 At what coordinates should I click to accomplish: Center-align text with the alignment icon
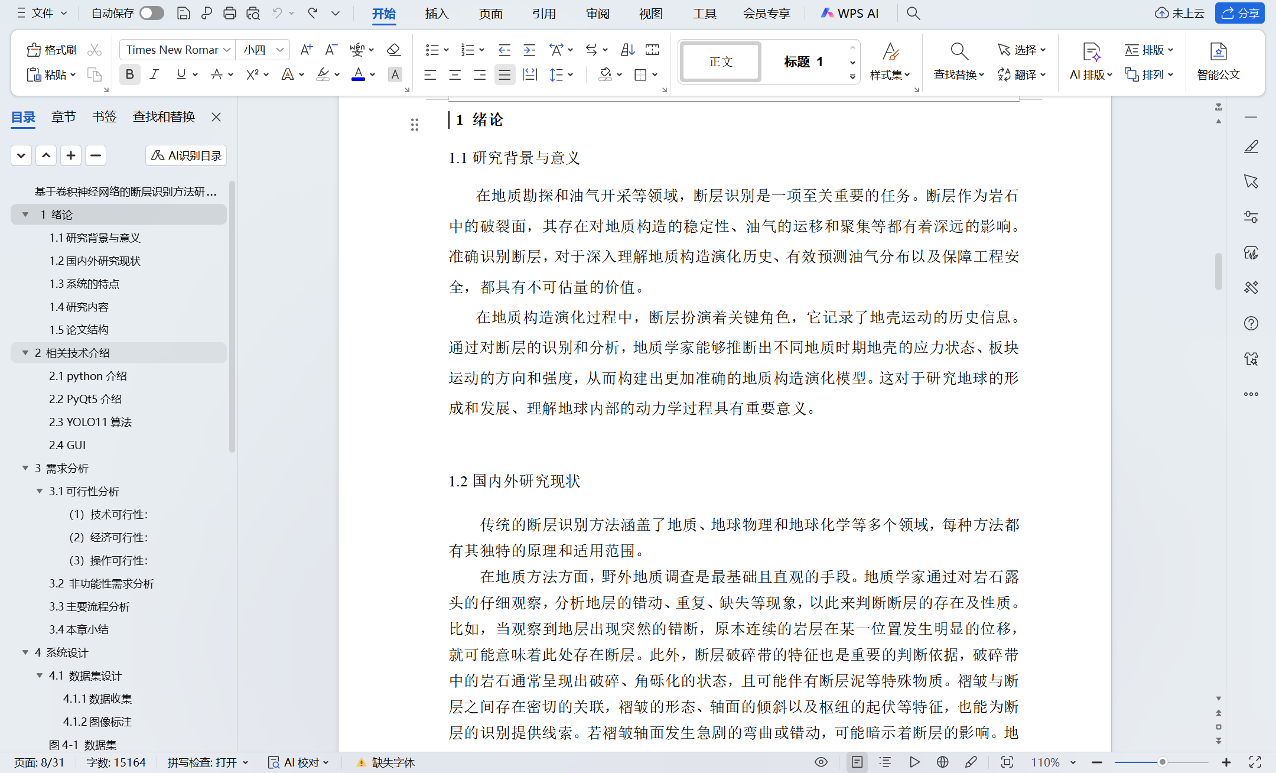pyautogui.click(x=455, y=75)
